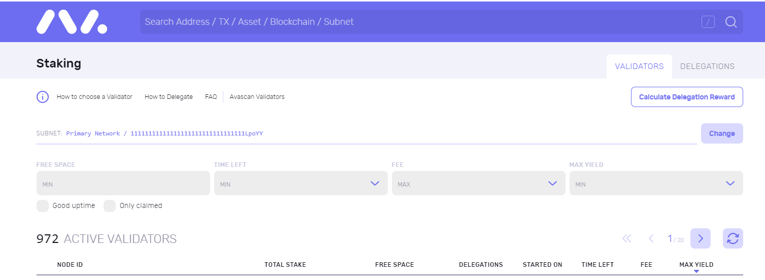765x280 pixels.
Task: Open How to choose a Validator link
Action: pyautogui.click(x=94, y=97)
